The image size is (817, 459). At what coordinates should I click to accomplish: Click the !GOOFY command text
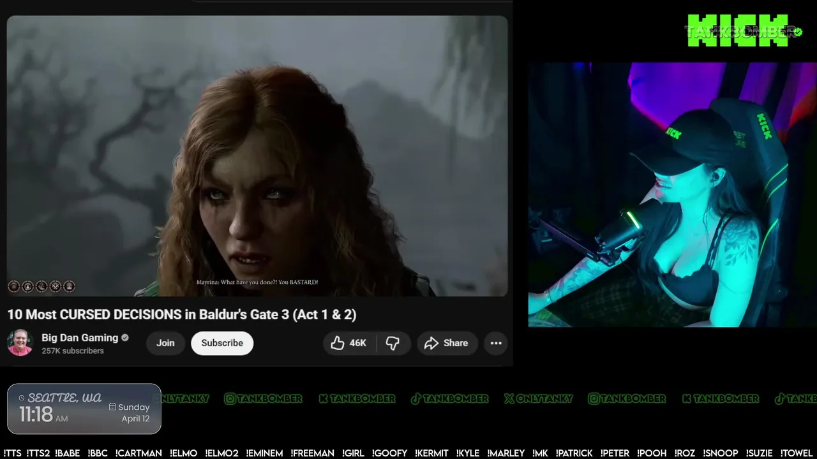coord(389,453)
